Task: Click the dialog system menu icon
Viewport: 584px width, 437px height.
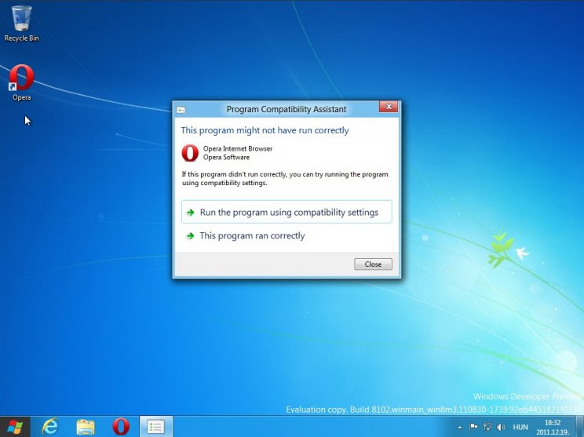Action: click(x=181, y=110)
